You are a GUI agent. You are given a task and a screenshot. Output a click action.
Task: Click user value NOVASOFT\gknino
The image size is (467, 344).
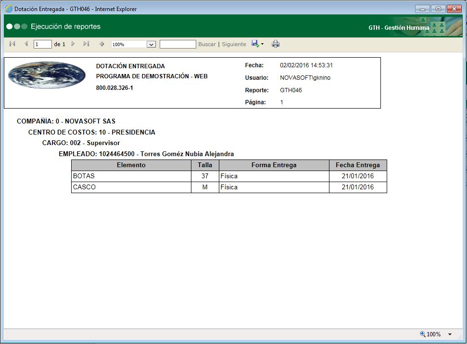pos(305,78)
